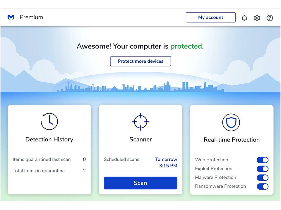Screen dimensions: 281x210
Task: Click the Total items in quarantine count
Action: point(84,171)
